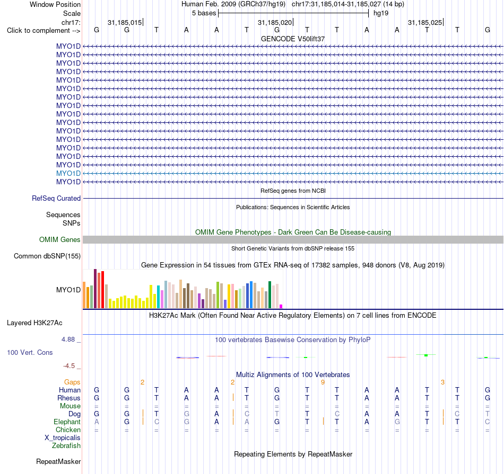Open '100 vertebrates Basewise Conservation by PhyloP' title
504x474 pixels.
click(293, 339)
